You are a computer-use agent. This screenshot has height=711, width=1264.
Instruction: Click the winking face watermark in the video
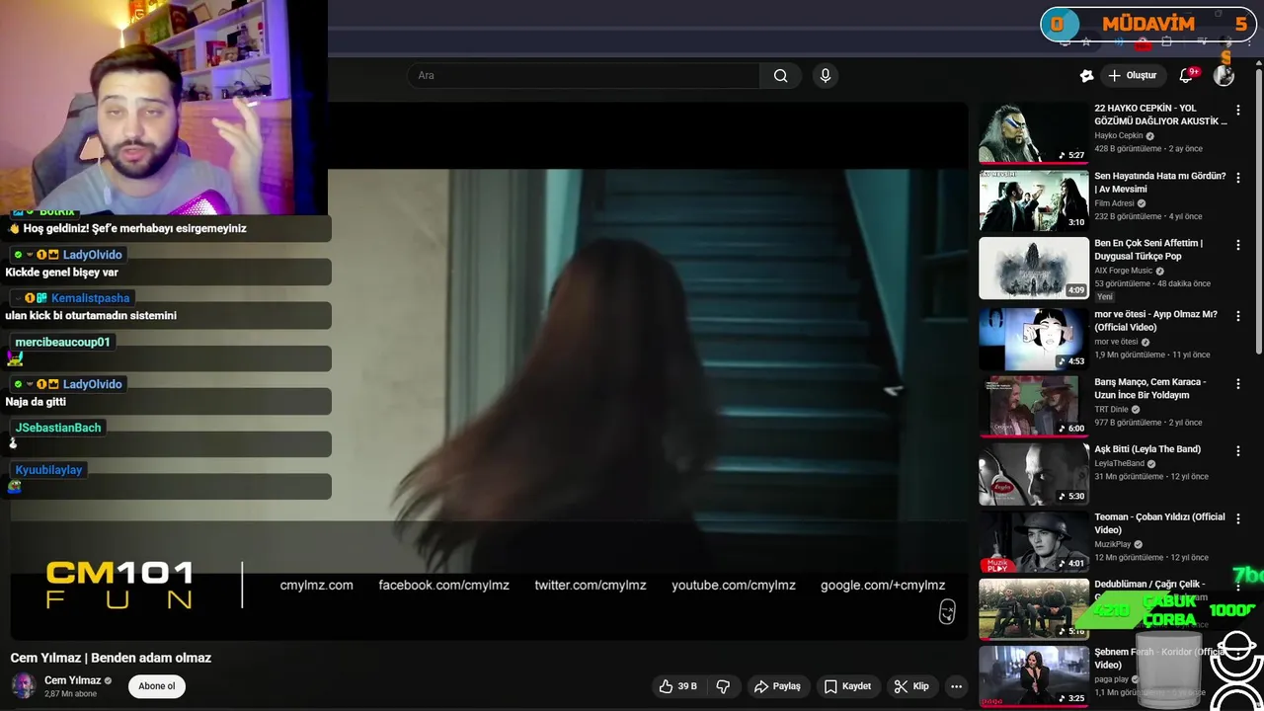point(947,612)
